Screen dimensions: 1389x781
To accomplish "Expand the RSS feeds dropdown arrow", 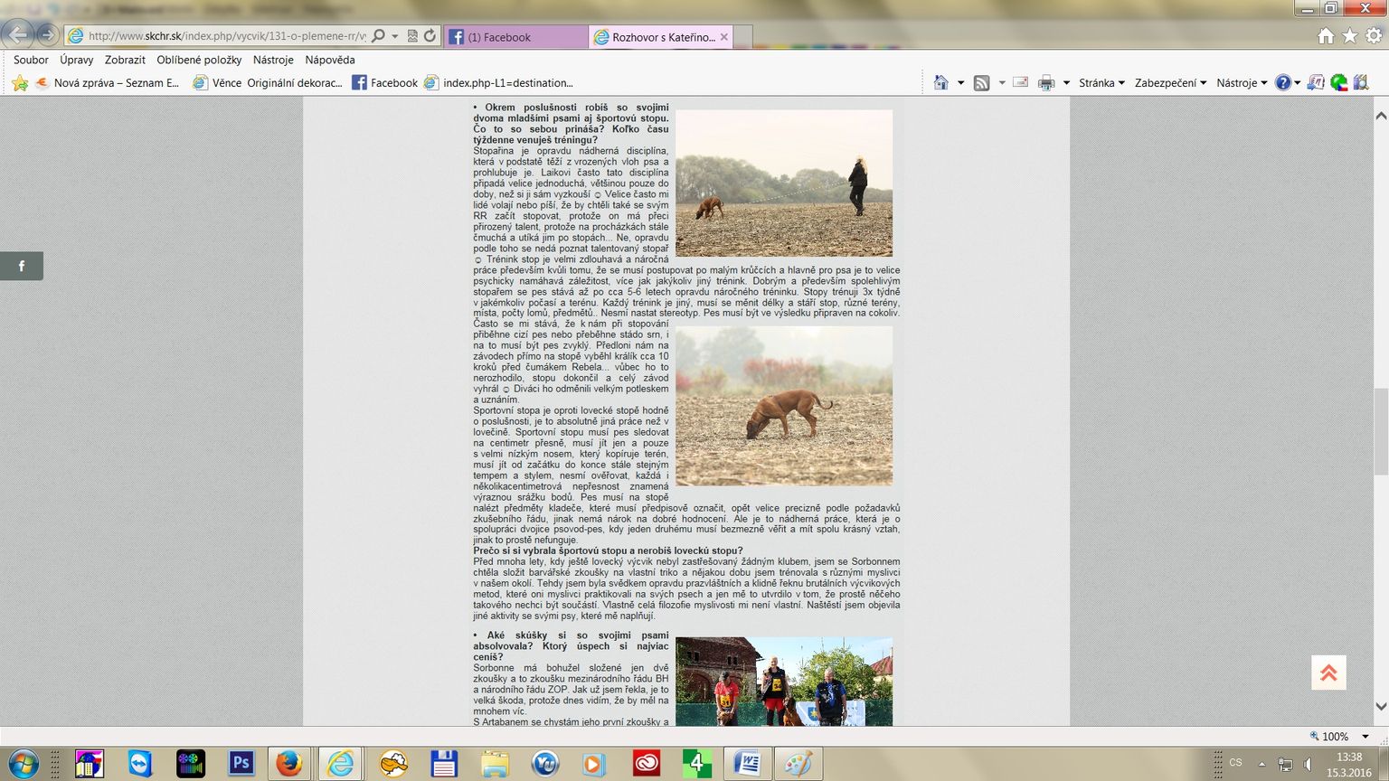I will [x=1002, y=82].
